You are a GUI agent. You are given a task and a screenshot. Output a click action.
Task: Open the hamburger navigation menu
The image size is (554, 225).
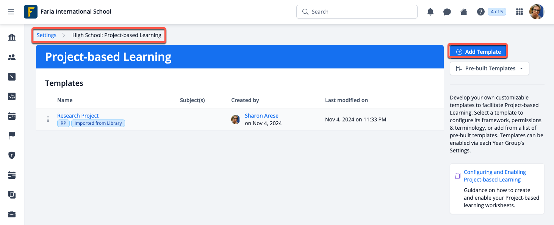pos(11,12)
